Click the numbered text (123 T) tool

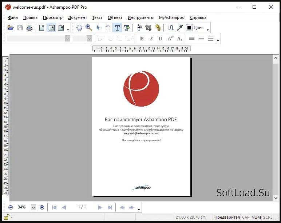pyautogui.click(x=139, y=28)
